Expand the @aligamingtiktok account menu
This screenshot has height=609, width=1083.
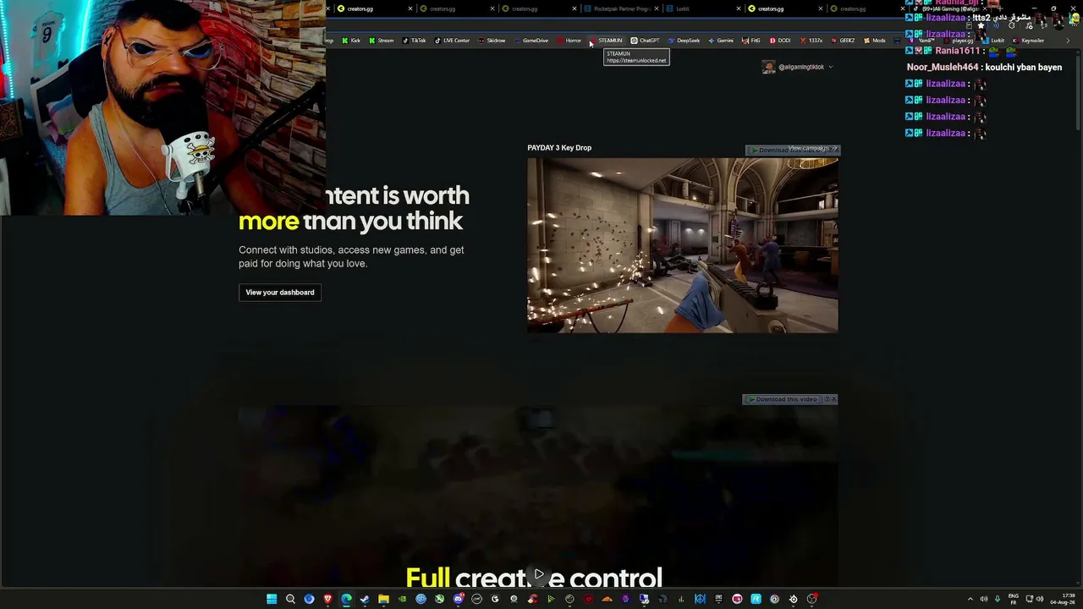pyautogui.click(x=830, y=67)
